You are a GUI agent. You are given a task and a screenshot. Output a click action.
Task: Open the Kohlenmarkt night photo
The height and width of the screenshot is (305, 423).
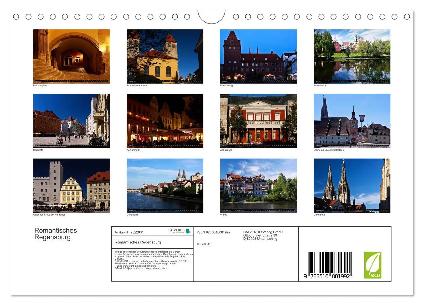pos(165,121)
